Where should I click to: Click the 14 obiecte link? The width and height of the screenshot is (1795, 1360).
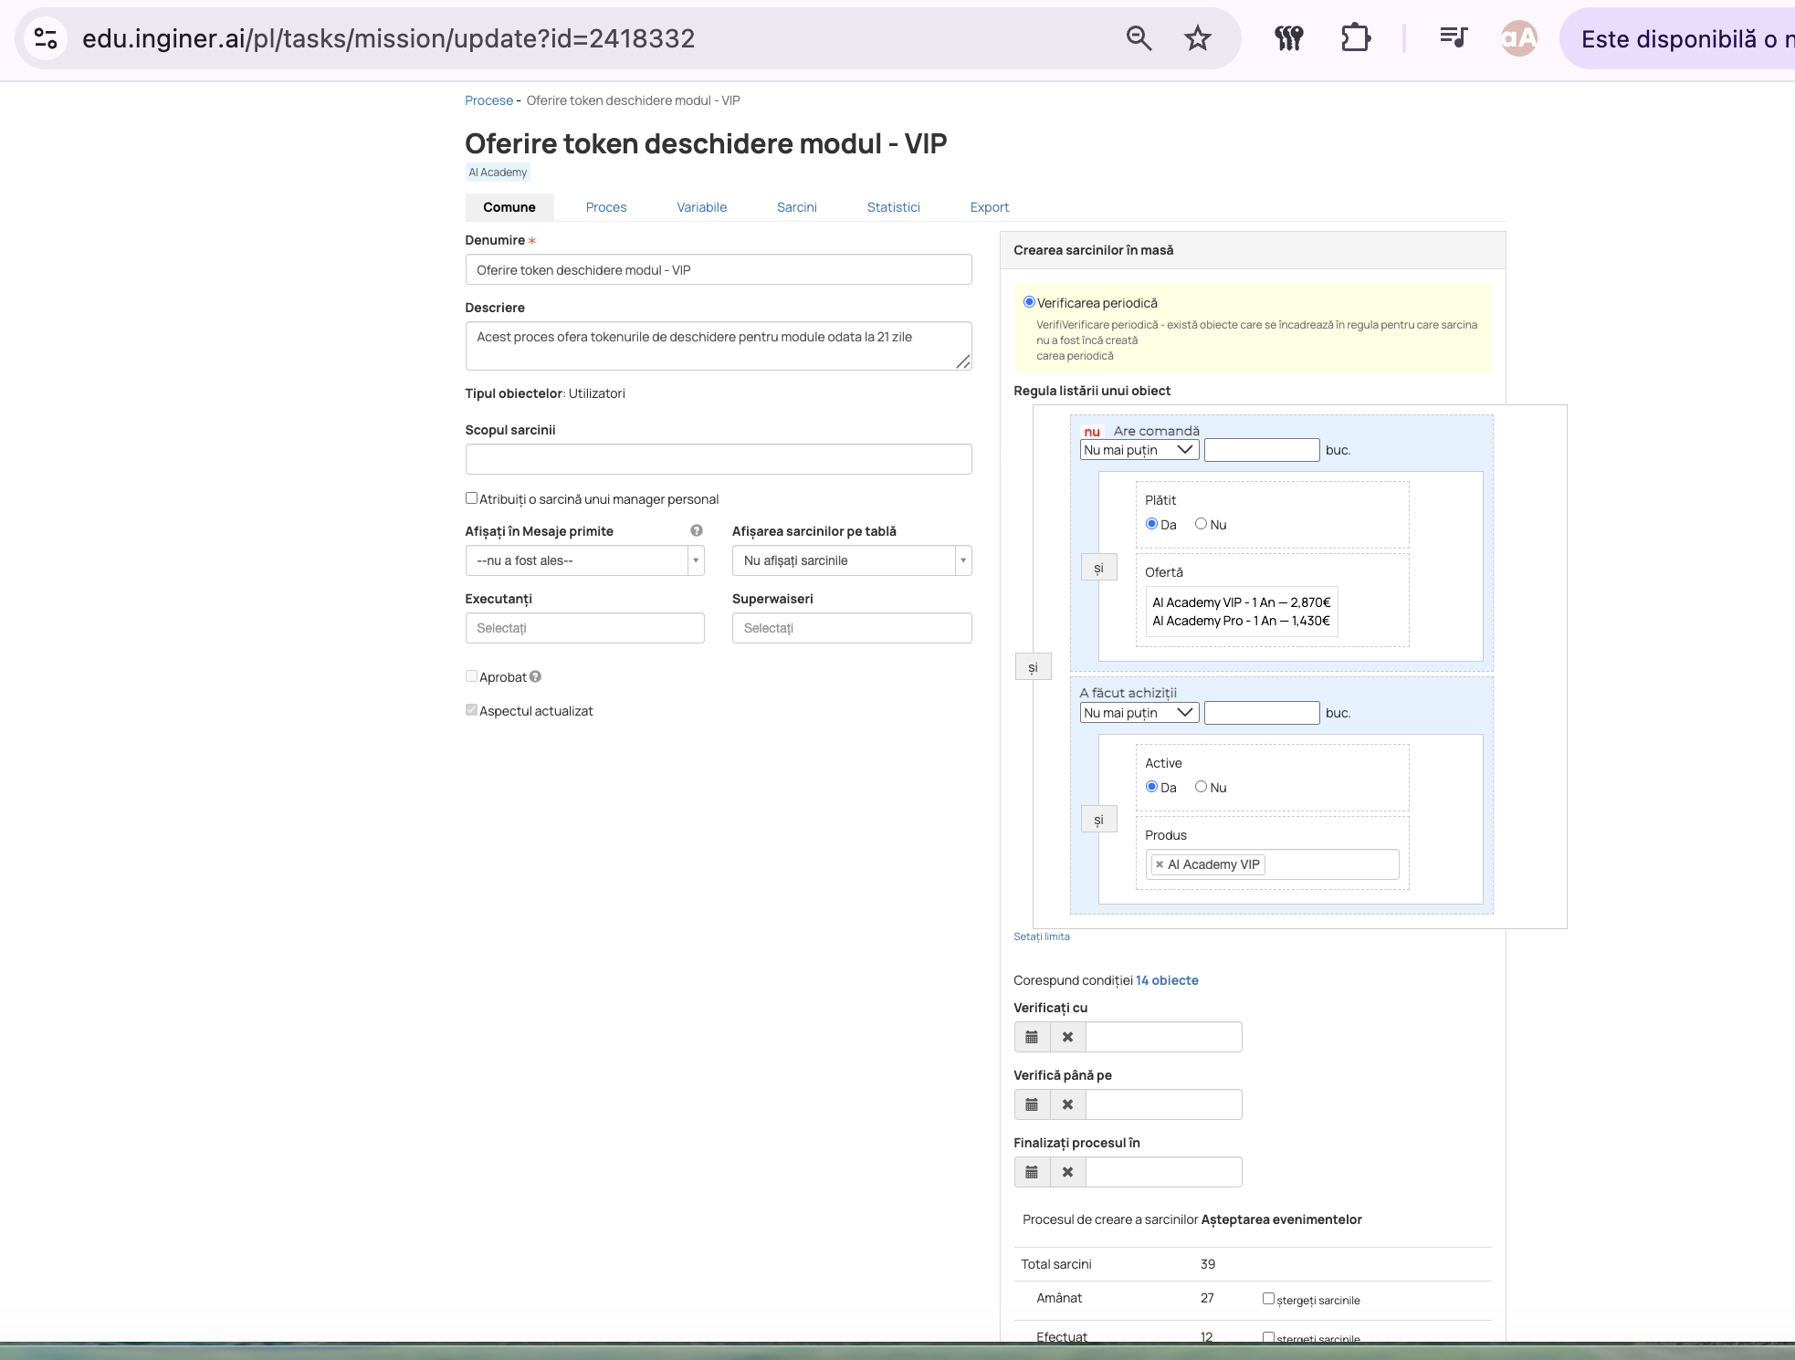[1167, 980]
